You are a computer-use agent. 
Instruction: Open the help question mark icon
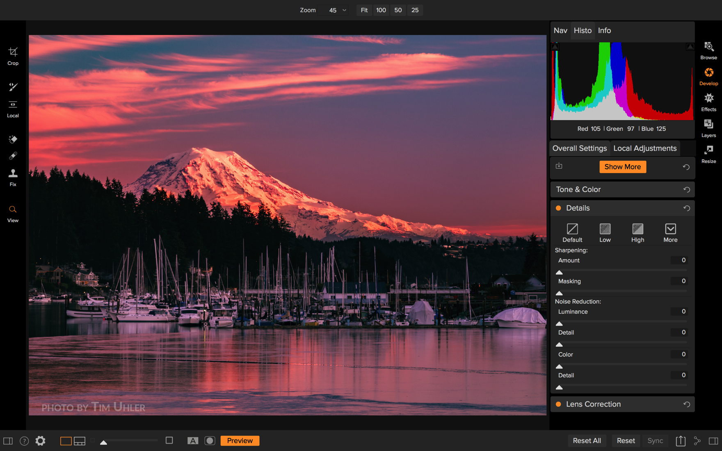(x=24, y=441)
